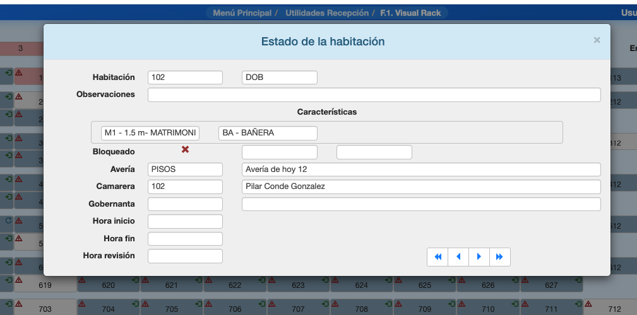This screenshot has width=637, height=315.
Task: Focus the Habitación number field showing 102
Action: (185, 77)
